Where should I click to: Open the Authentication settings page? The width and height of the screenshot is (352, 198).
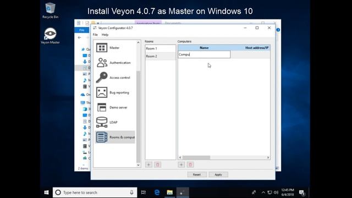115,63
